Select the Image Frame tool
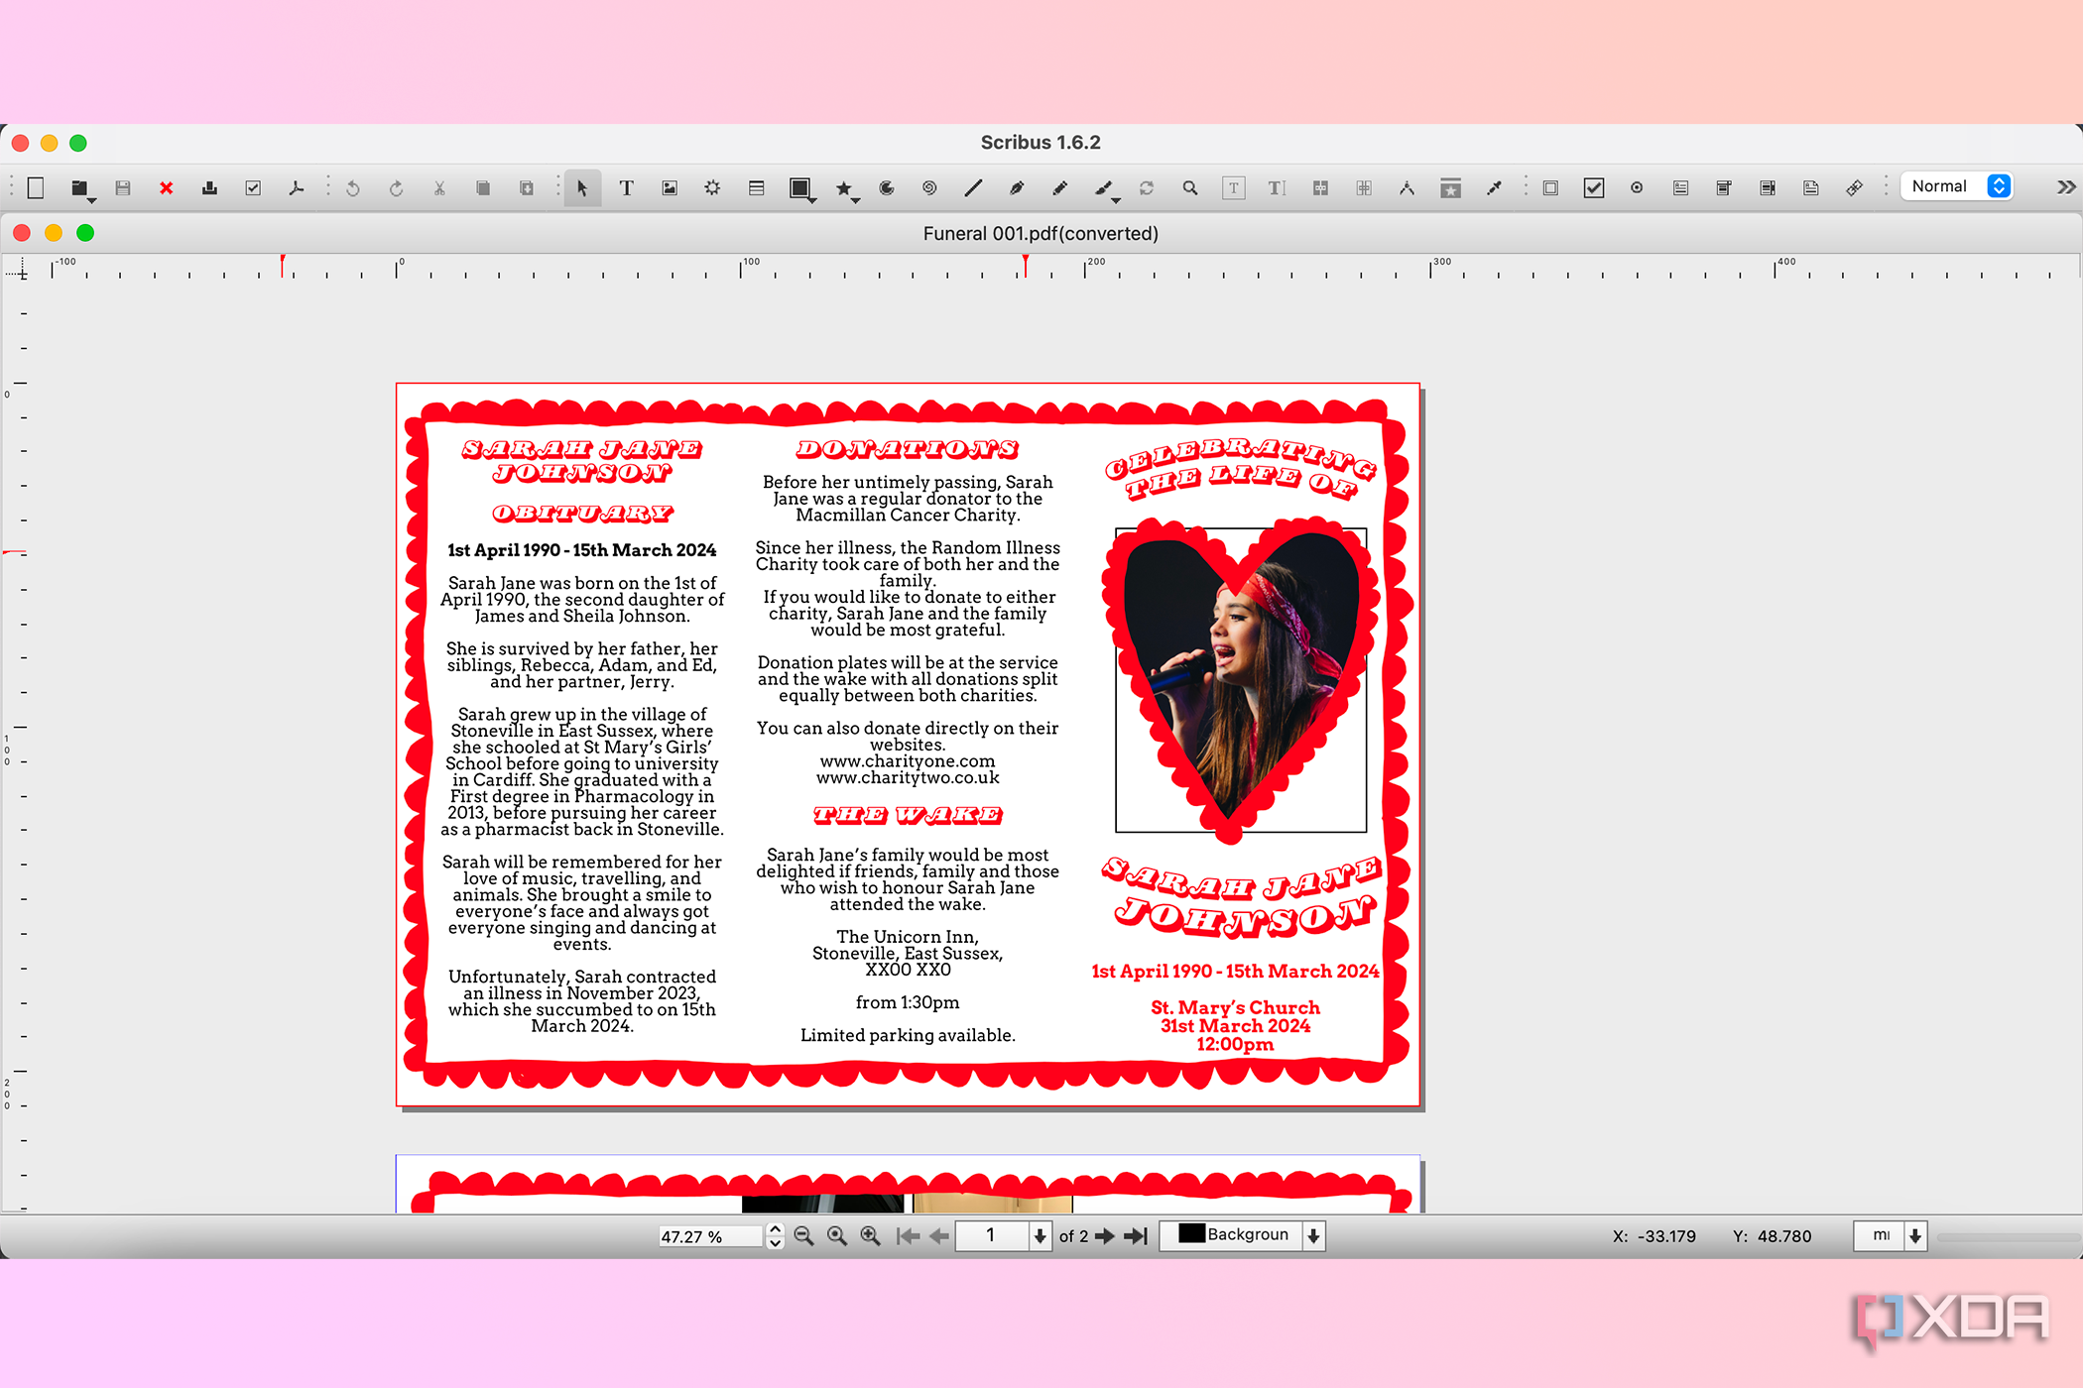Screen dimensions: 2083x1388 pyautogui.click(x=670, y=188)
